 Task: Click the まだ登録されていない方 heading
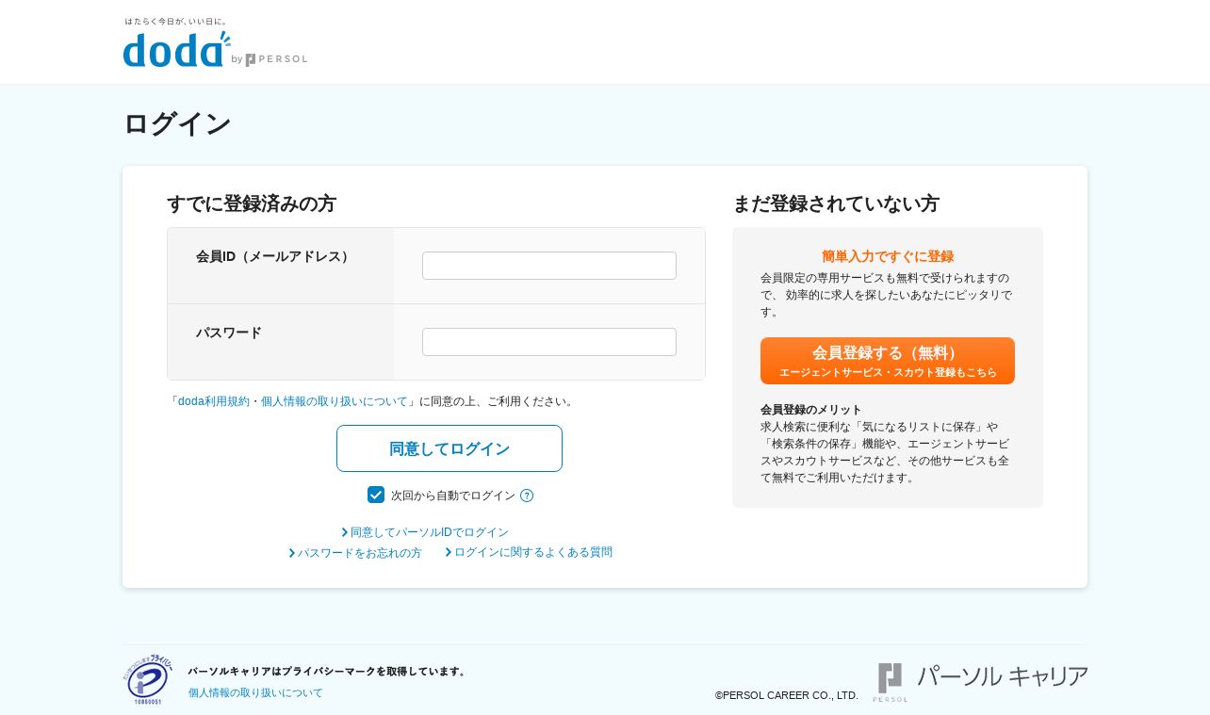[x=836, y=203]
